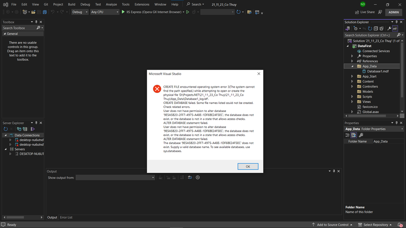
Task: Open the File menu
Action: coord(14,4)
